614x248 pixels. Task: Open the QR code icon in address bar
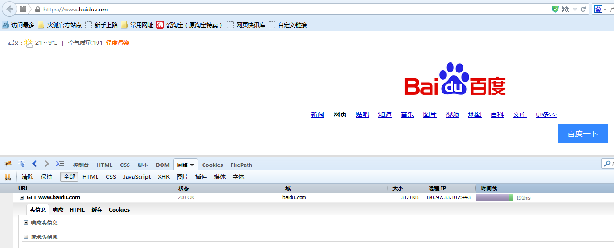pyautogui.click(x=566, y=9)
